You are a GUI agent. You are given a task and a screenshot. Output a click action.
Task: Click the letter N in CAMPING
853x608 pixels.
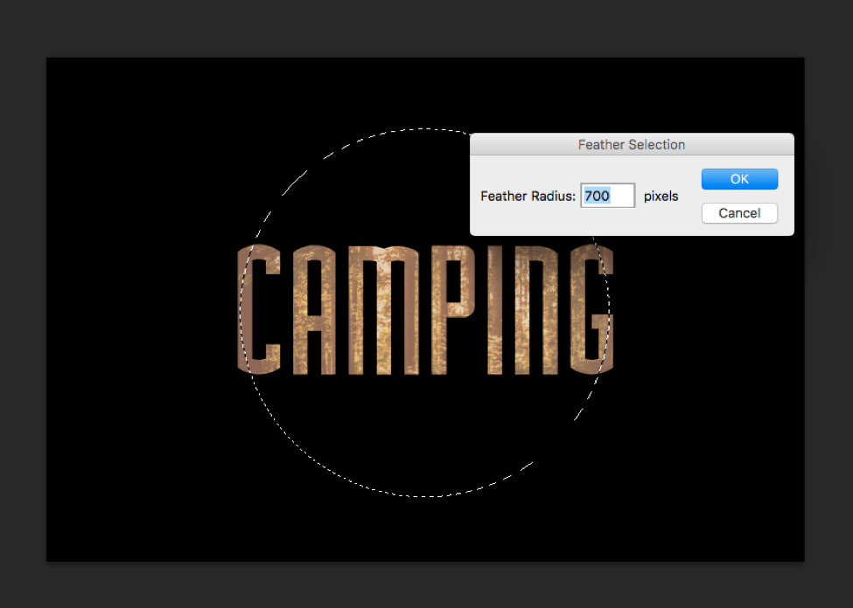click(x=535, y=310)
